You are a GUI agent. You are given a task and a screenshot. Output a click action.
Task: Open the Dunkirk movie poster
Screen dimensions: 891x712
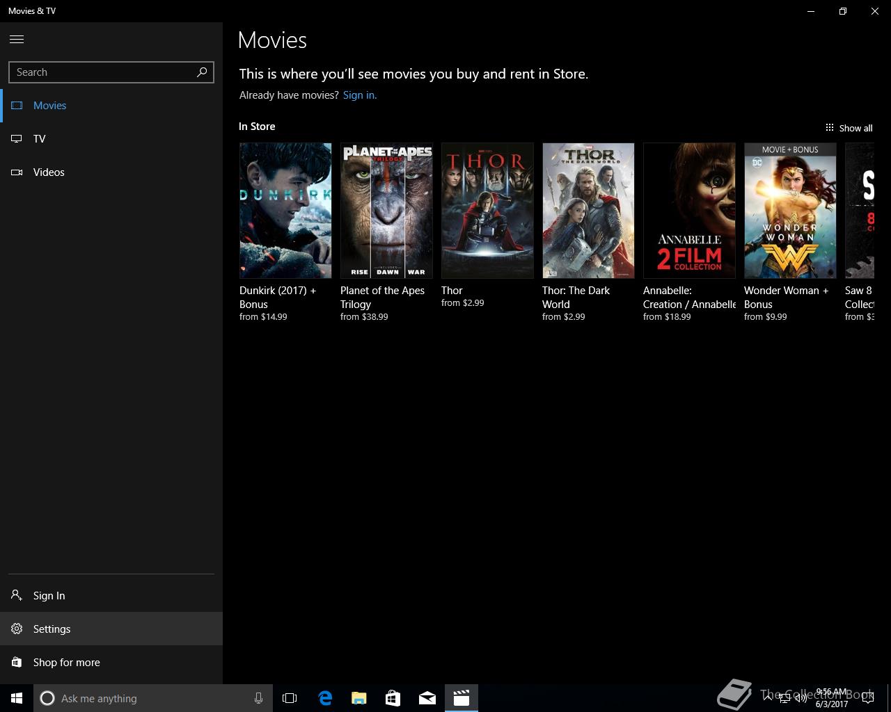click(x=285, y=211)
